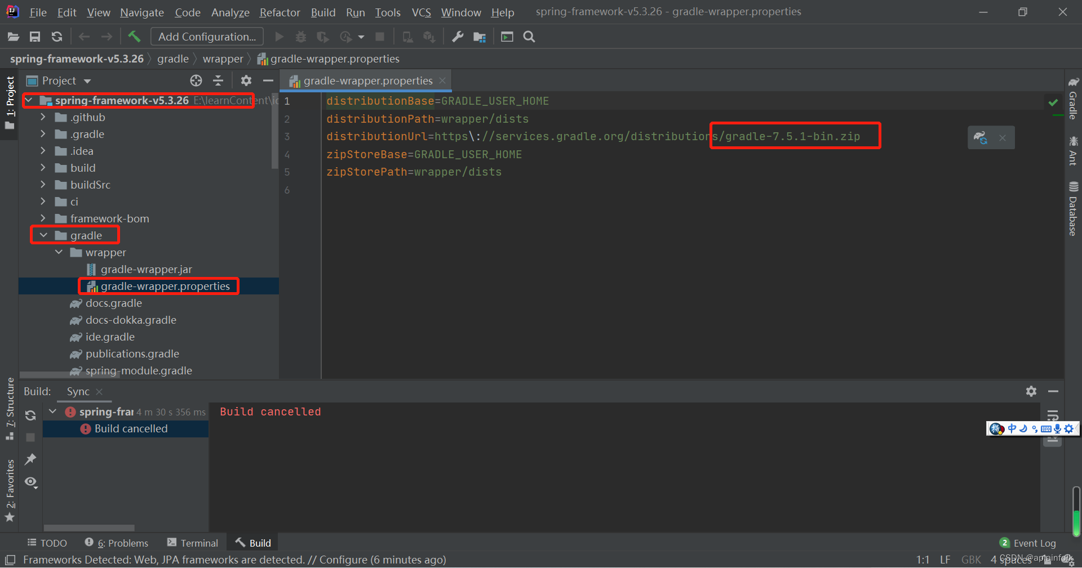
Task: Click the Debug bug icon in toolbar
Action: tap(301, 37)
